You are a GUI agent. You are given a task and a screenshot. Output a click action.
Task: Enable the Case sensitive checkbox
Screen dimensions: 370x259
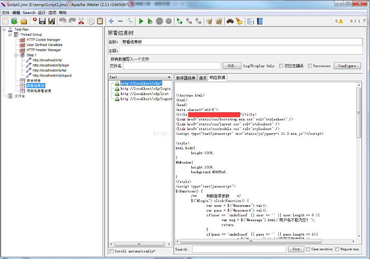click(308, 249)
